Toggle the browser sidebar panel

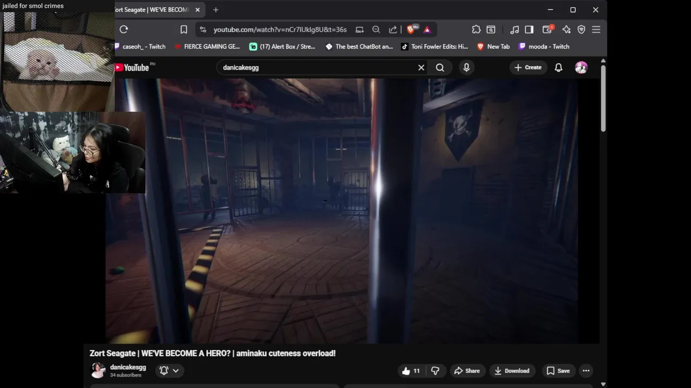tap(529, 30)
